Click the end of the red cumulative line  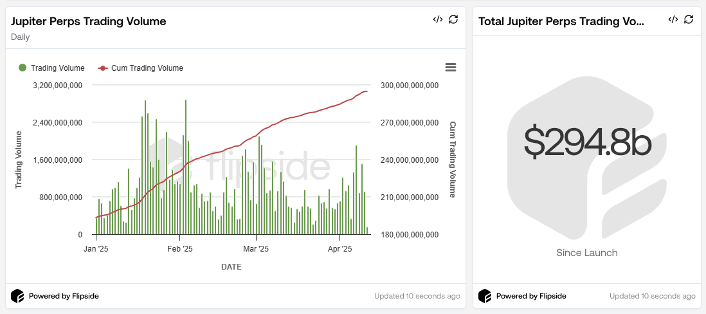[x=366, y=92]
